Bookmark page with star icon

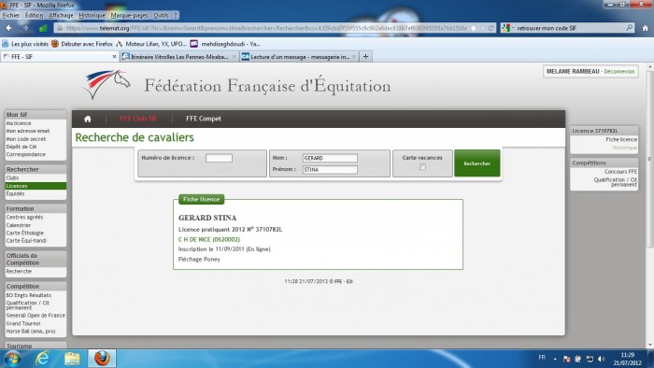pos(474,28)
